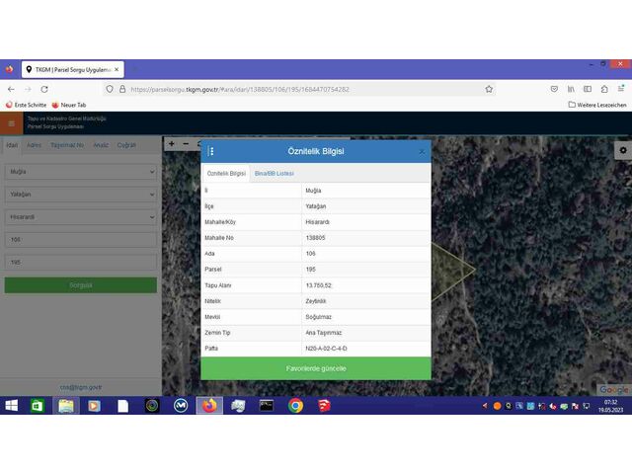Zoom in with the map plus button

[172, 144]
